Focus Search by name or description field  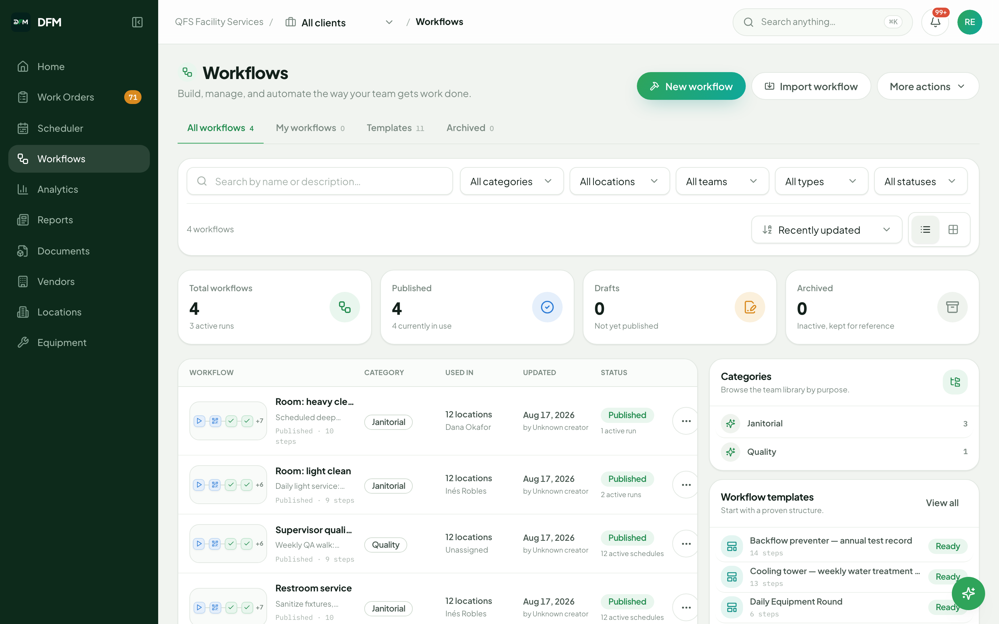point(319,181)
